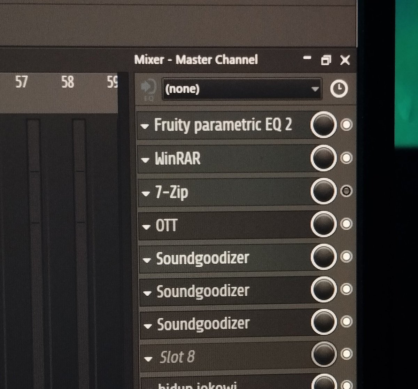Open Fruity parametric EQ 2 slot menu arrow

[145, 127]
